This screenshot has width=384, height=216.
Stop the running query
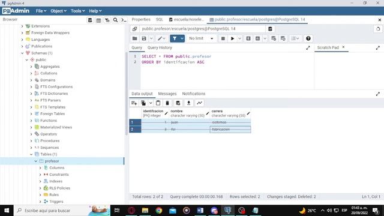(223, 38)
